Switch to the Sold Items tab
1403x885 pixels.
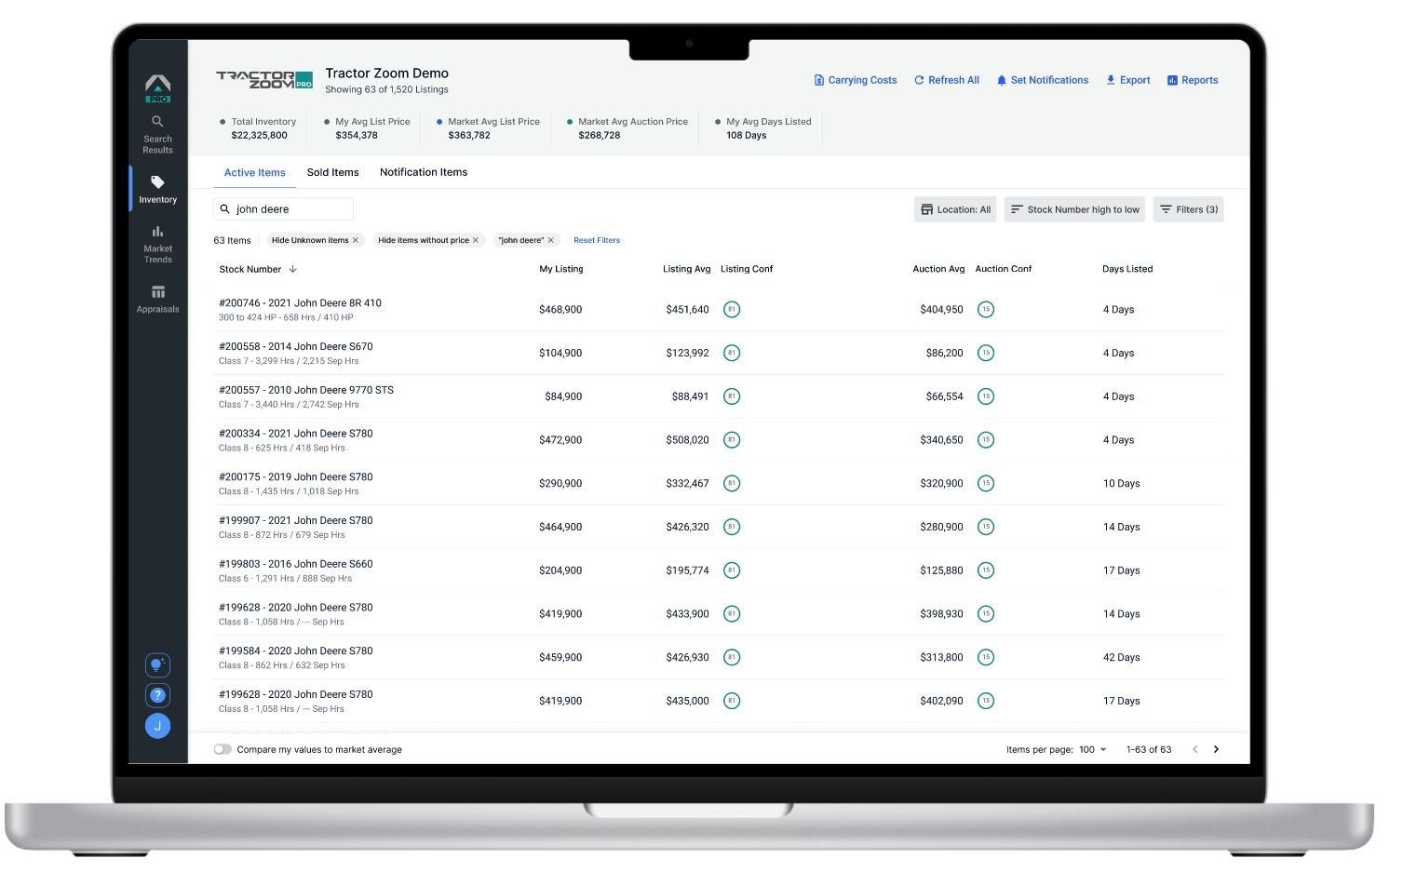click(332, 172)
